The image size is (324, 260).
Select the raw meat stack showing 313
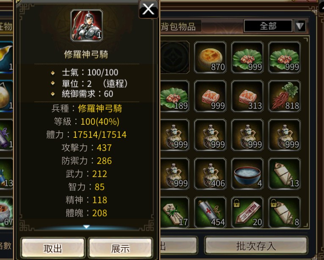[x=247, y=96]
